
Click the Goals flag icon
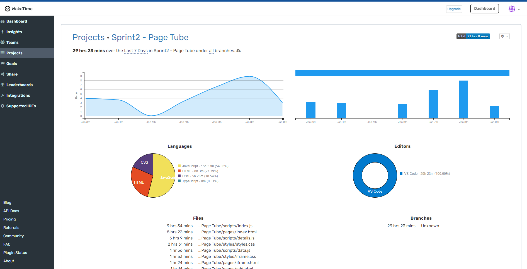[x=3, y=64]
